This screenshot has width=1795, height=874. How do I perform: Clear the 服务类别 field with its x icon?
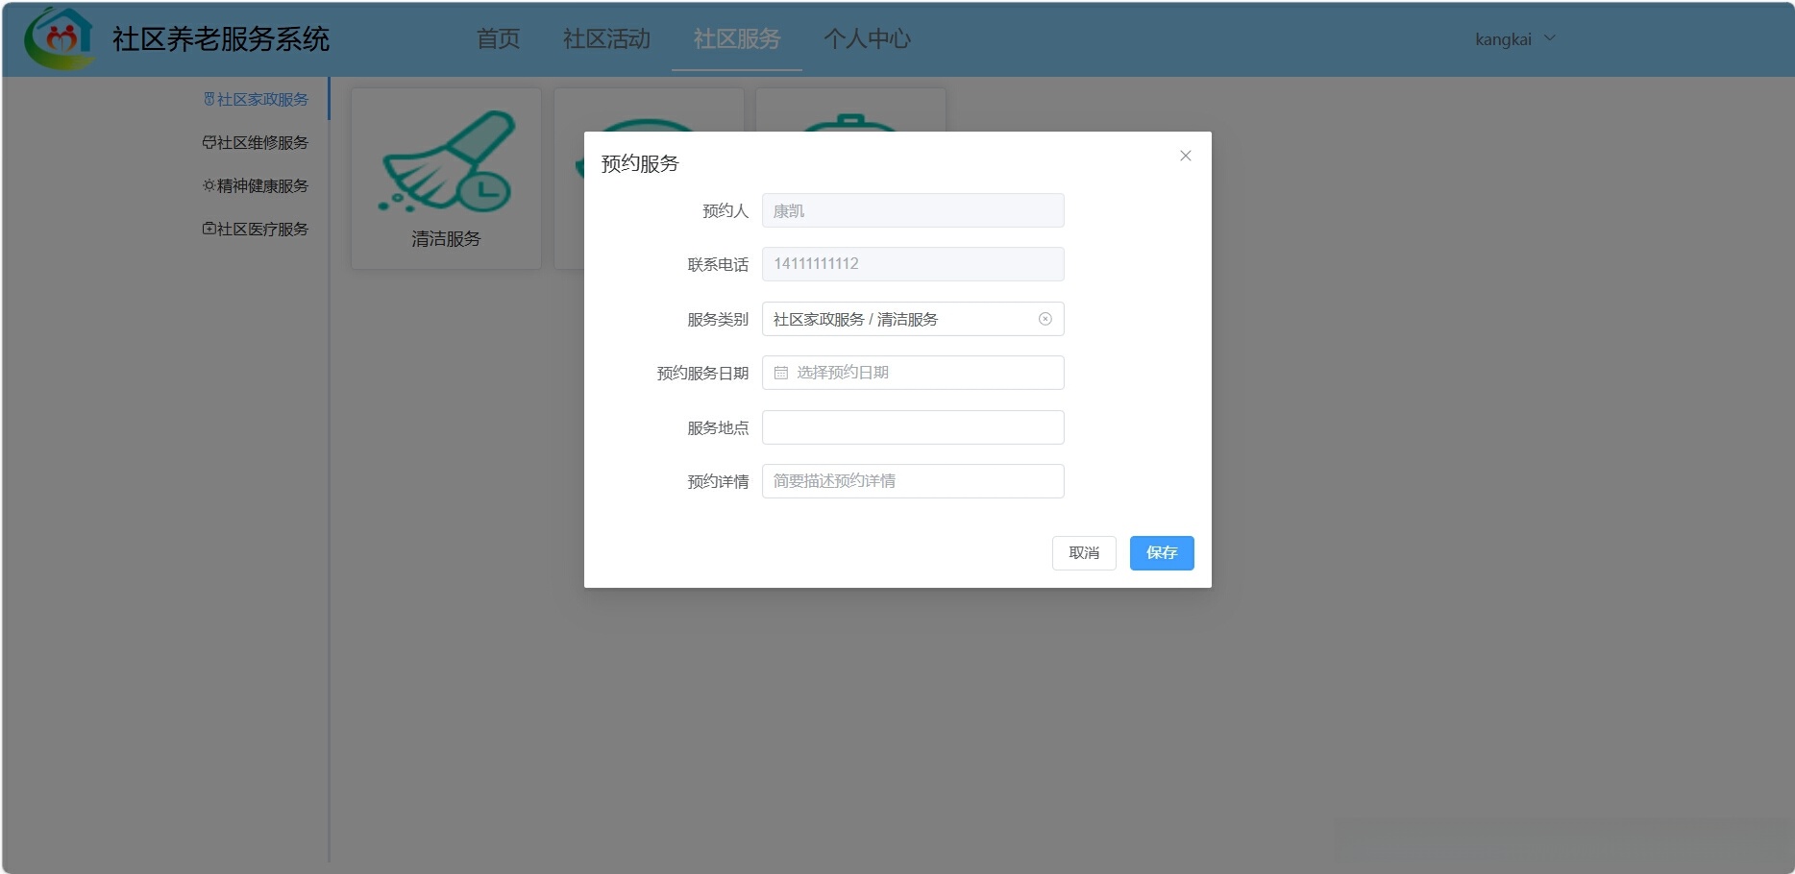coord(1046,319)
